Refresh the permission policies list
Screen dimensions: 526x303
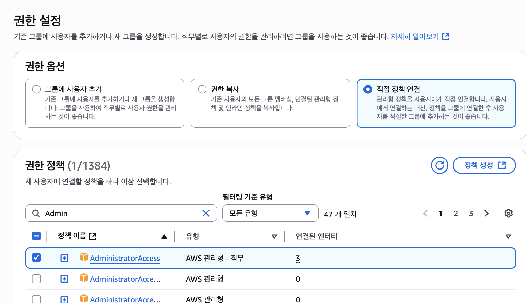[x=439, y=165]
